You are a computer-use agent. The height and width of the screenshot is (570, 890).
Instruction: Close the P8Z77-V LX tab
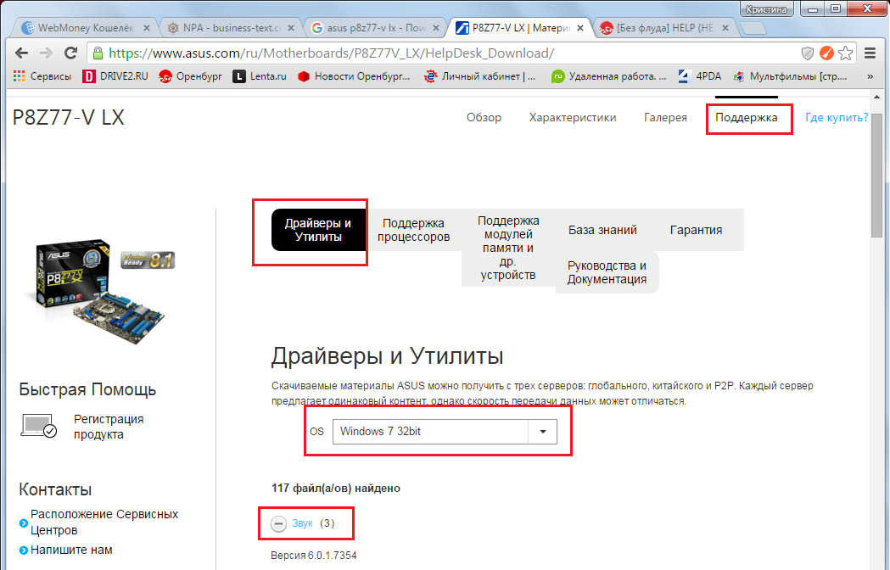coord(580,28)
